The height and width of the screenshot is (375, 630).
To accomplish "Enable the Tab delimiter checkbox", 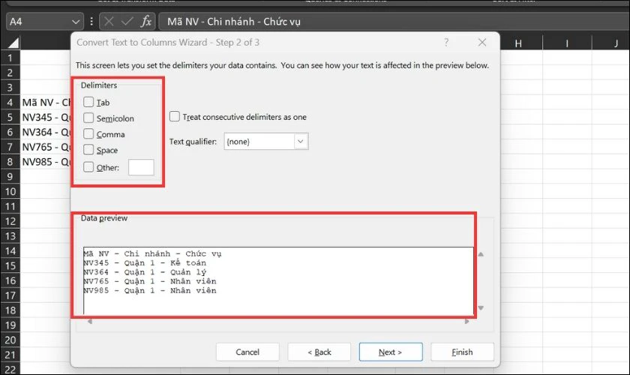I will [x=89, y=102].
